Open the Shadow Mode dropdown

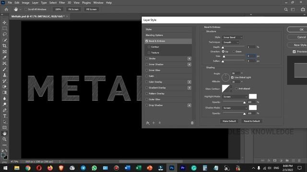point(235,108)
